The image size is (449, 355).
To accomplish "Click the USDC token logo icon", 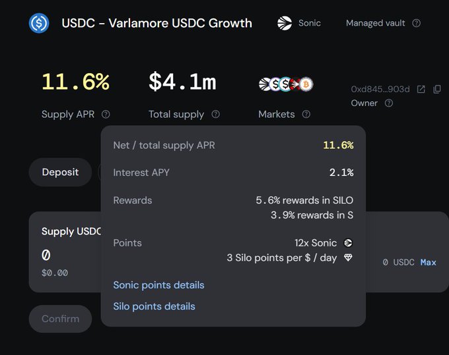I will (x=39, y=23).
